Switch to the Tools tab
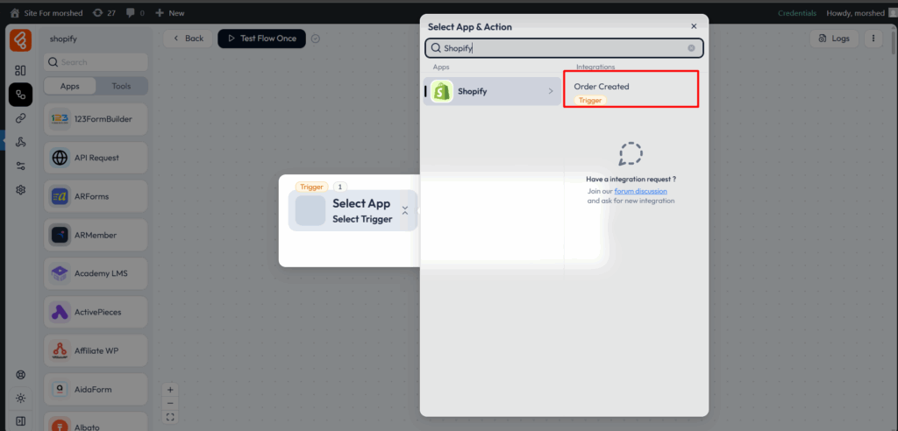Screen dimensions: 898x431 tap(121, 86)
